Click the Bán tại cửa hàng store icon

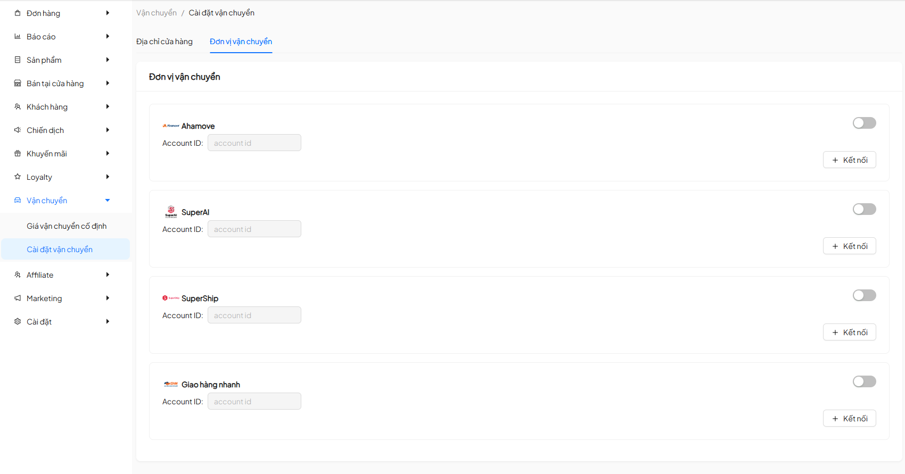point(18,84)
